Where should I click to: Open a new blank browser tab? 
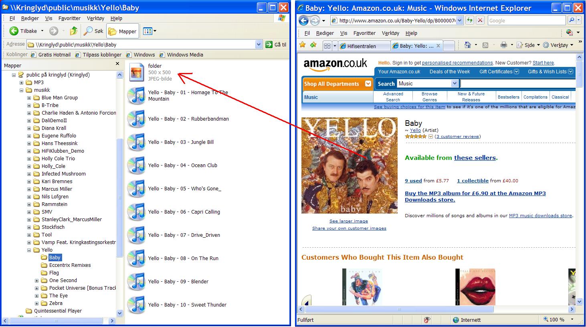tap(449, 46)
